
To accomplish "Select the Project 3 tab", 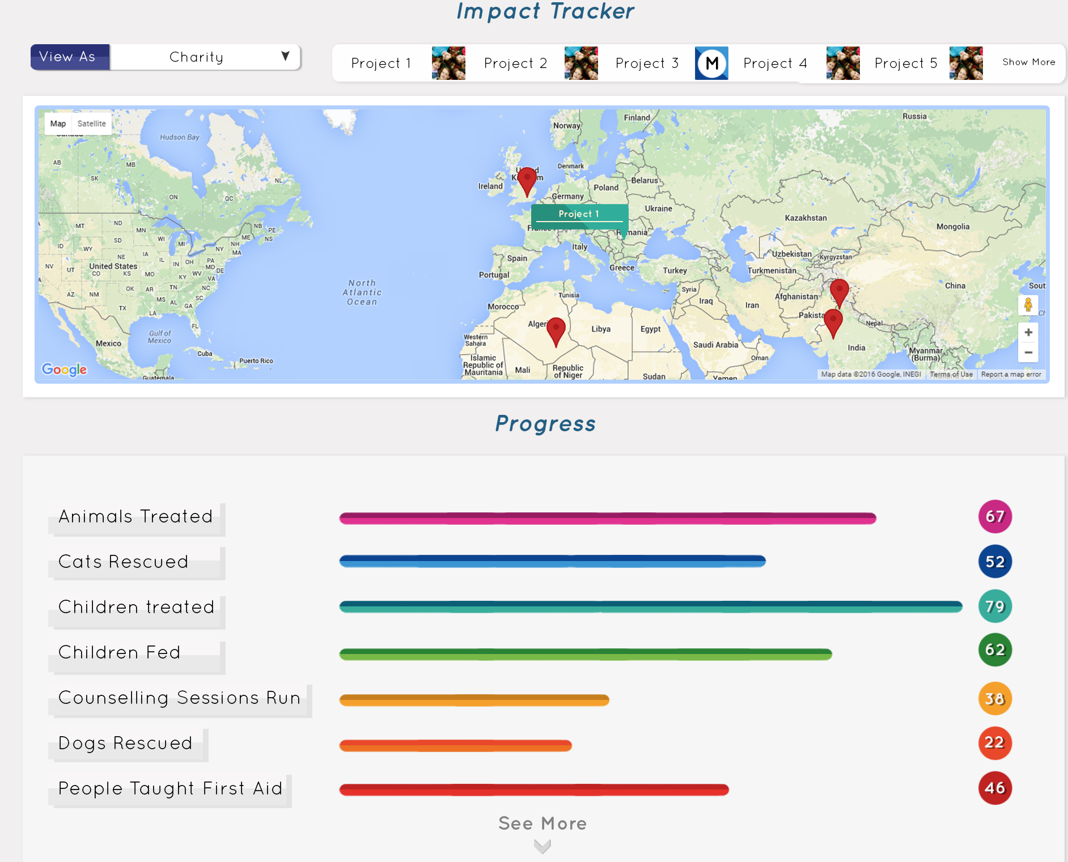I will (x=647, y=63).
